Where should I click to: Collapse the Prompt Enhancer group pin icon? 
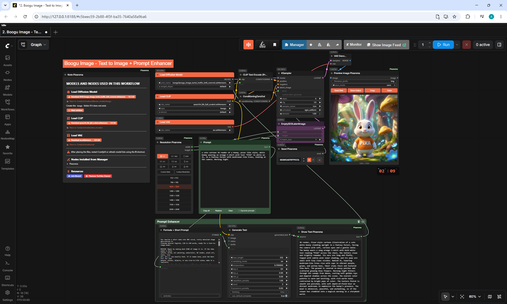[x=359, y=222]
